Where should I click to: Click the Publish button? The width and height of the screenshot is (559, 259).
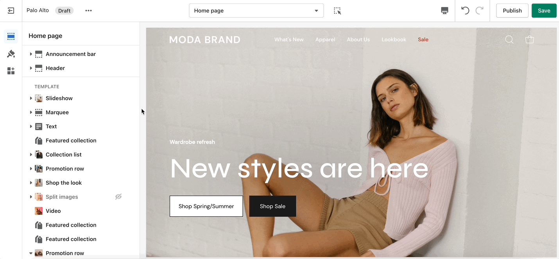(512, 11)
